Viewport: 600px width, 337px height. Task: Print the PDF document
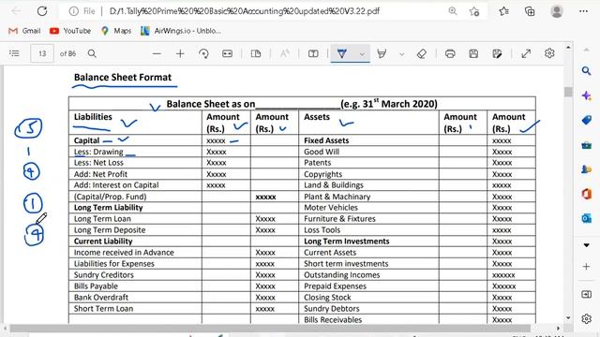pos(450,54)
